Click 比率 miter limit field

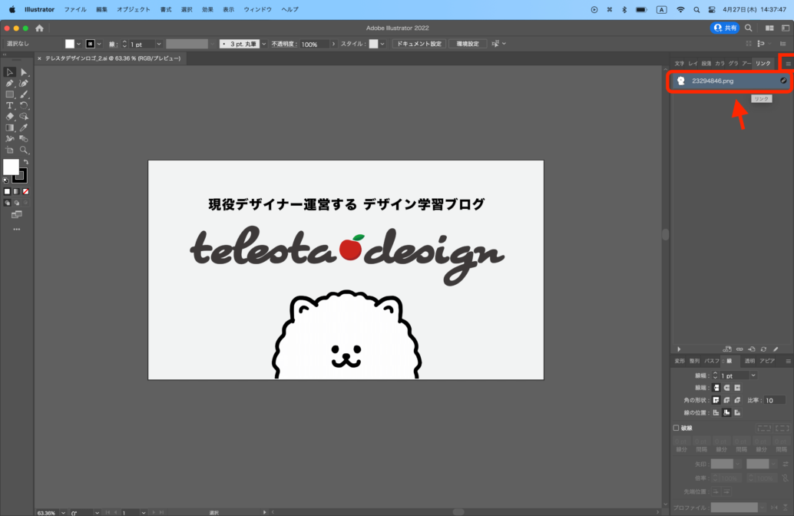tap(774, 400)
